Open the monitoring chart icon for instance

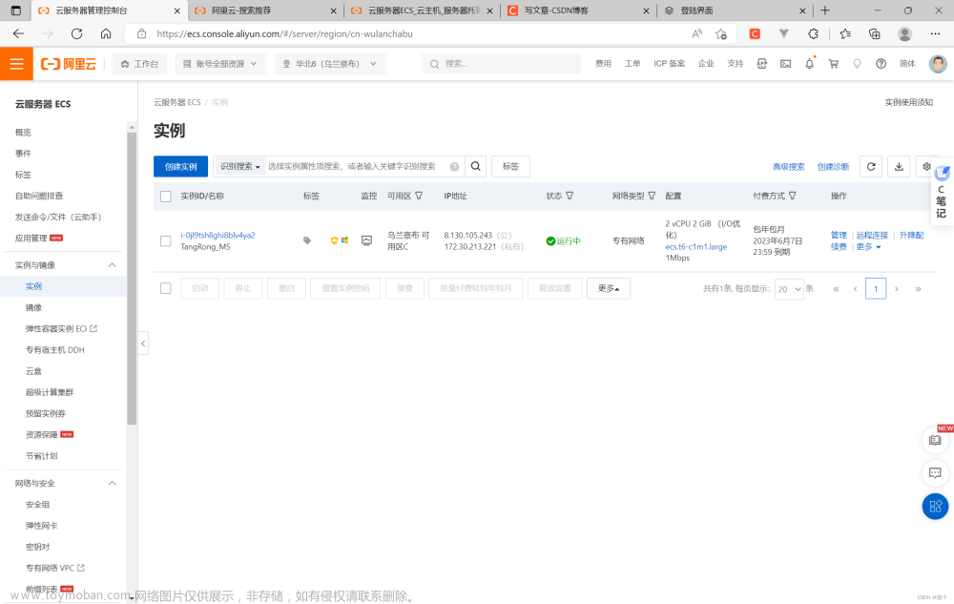pos(366,240)
